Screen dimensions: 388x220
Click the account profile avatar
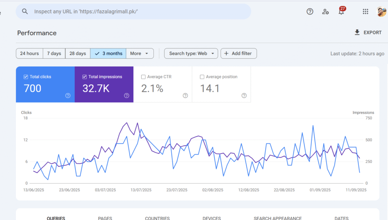tap(381, 11)
